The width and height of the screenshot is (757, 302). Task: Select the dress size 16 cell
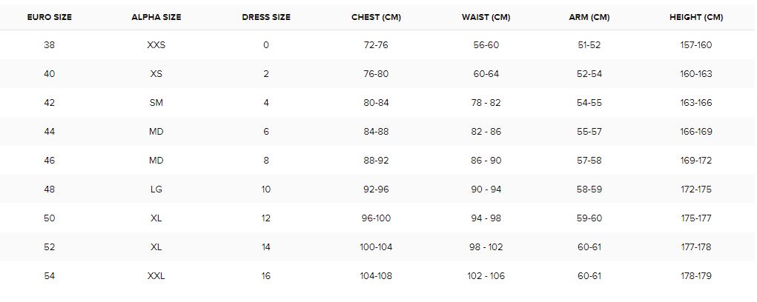266,276
